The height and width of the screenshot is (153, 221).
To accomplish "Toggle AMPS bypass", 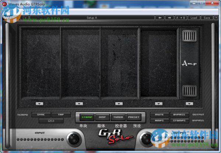I will pos(159,121).
